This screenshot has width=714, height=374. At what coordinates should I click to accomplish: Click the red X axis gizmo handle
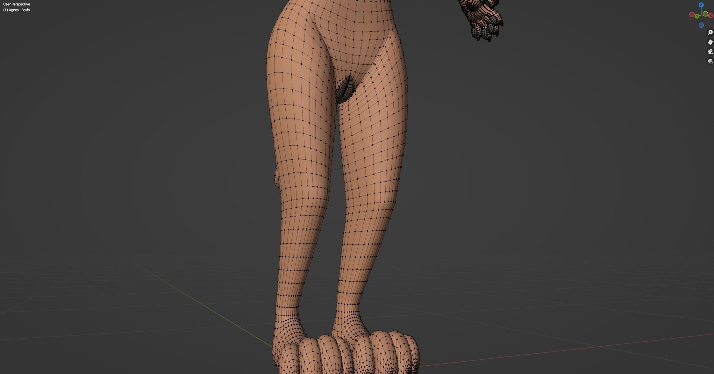pos(710,16)
